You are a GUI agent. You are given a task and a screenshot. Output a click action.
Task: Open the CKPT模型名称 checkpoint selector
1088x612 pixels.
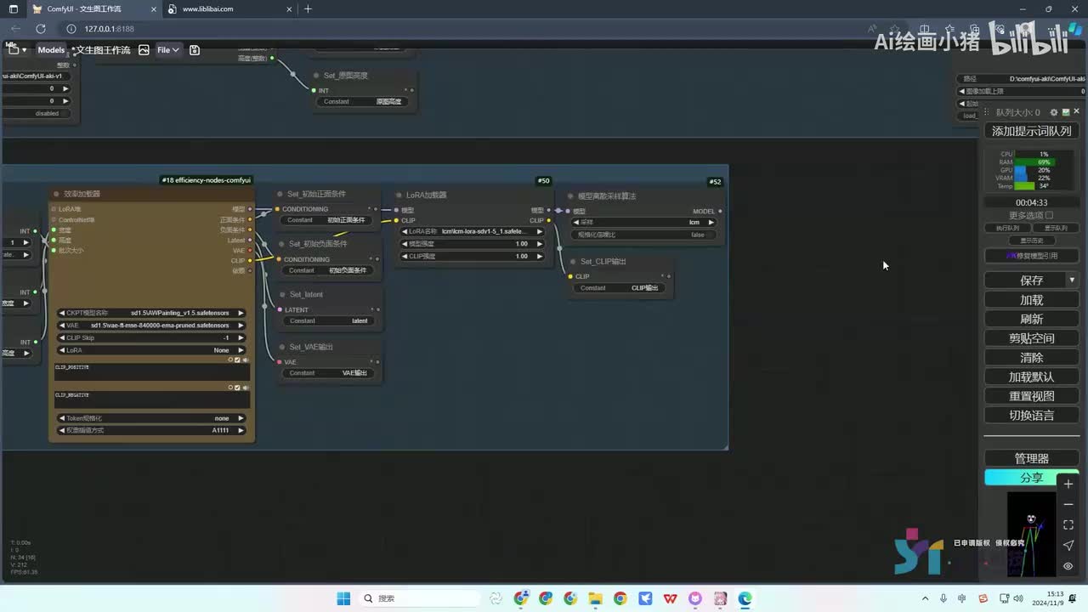pos(151,313)
